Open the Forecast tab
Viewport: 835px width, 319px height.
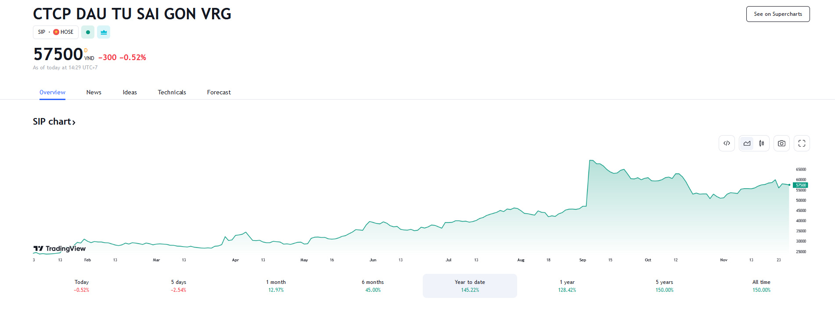click(219, 92)
